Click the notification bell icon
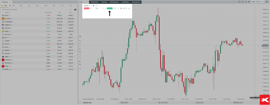 [x=246, y=2]
